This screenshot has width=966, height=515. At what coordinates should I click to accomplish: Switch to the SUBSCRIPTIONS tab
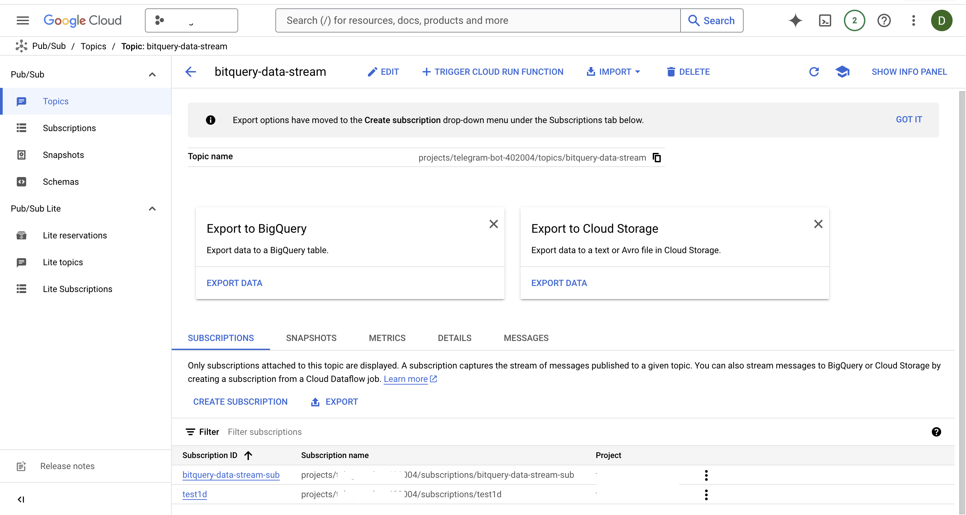(221, 338)
